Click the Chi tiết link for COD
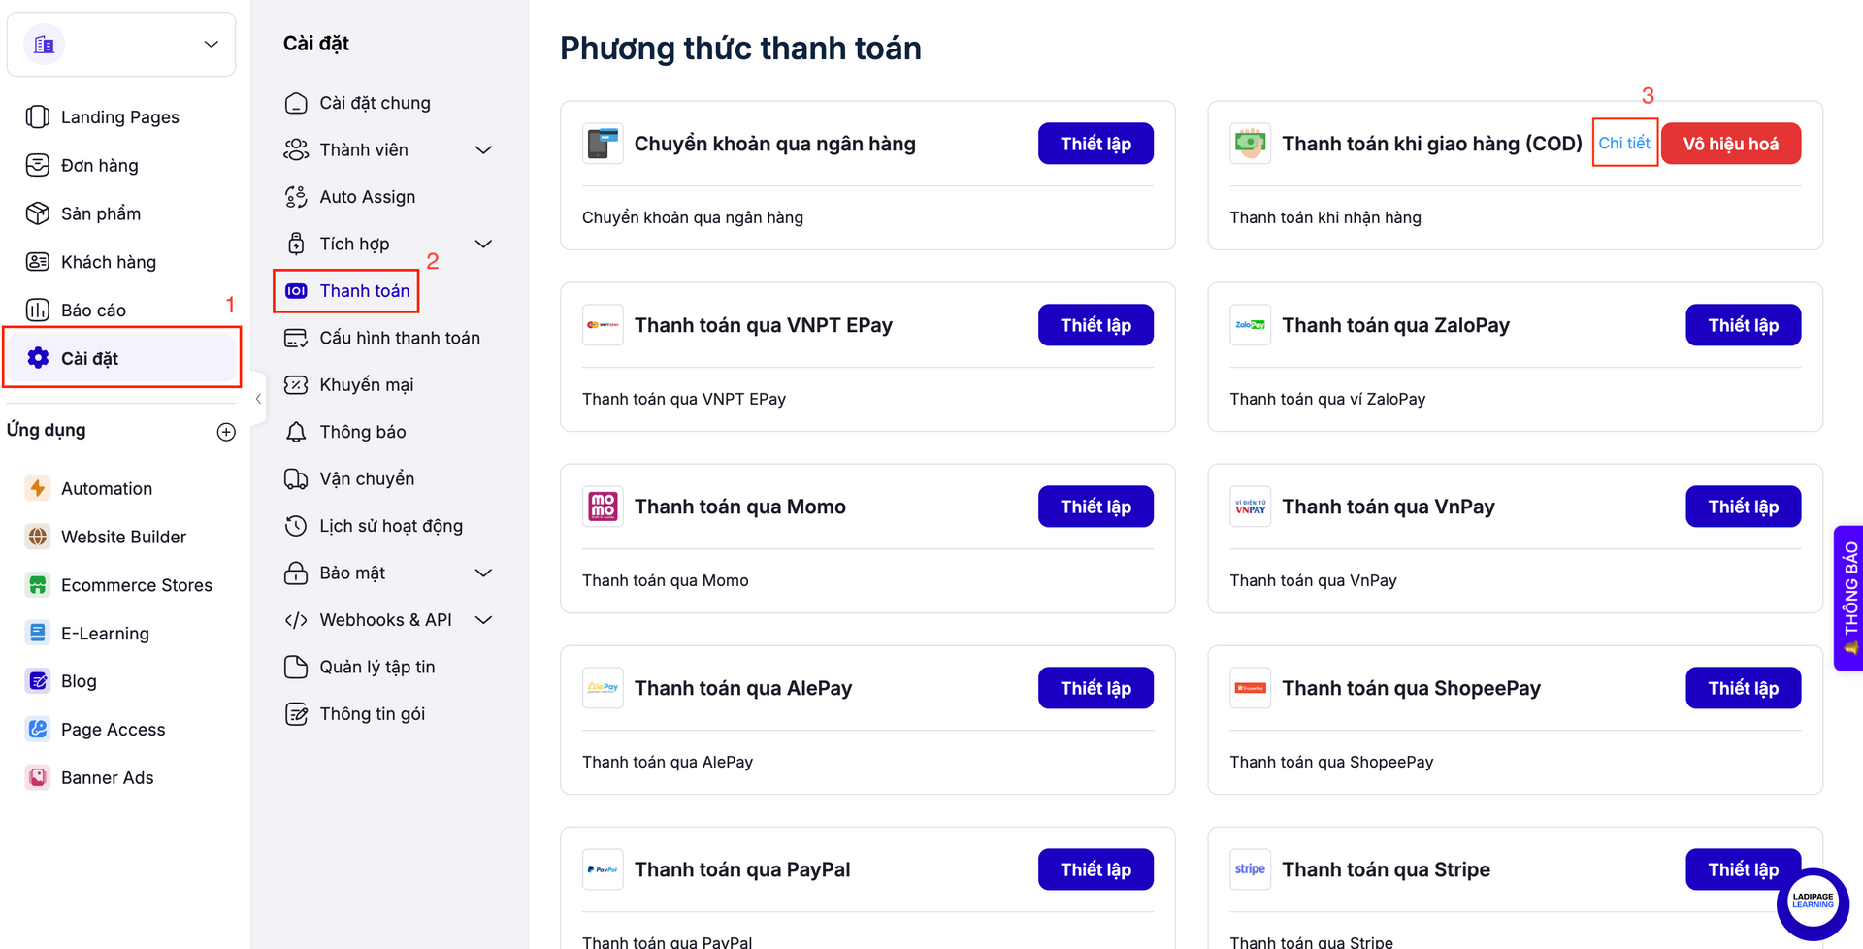 pos(1624,144)
